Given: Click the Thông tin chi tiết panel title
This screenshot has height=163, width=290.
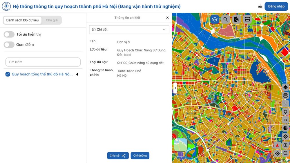Looking at the screenshot, I should click(127, 18).
